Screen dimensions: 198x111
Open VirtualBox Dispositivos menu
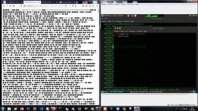coord(130,4)
